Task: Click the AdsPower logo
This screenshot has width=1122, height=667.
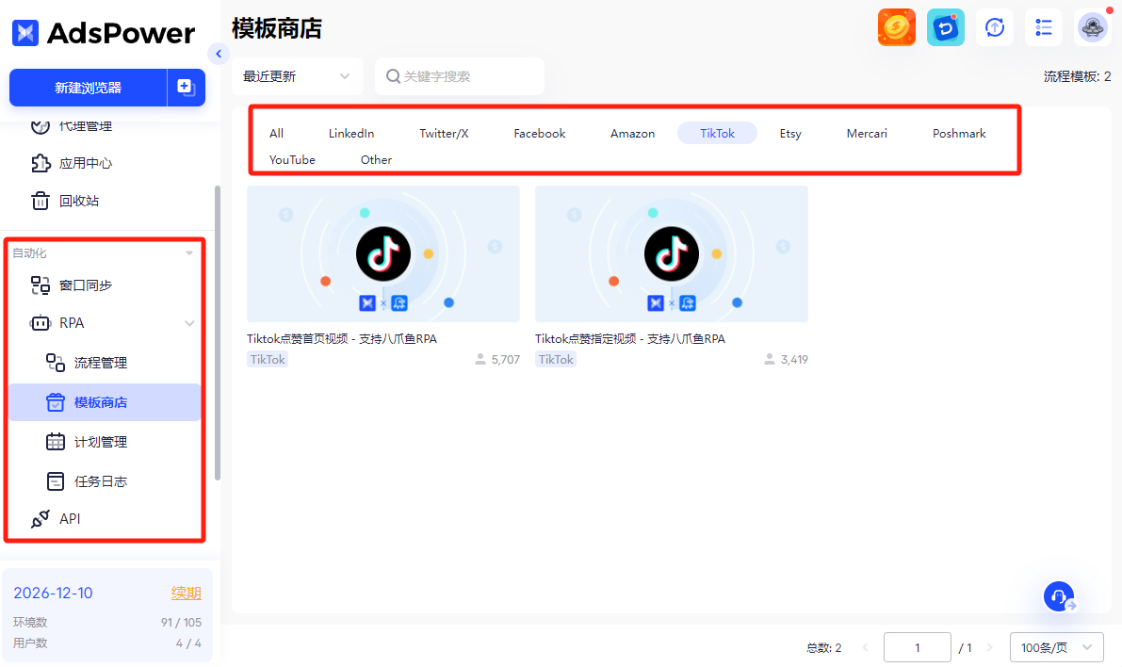Action: pyautogui.click(x=103, y=33)
